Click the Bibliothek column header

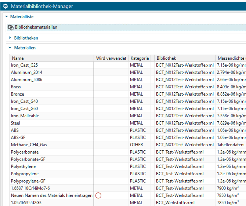(166, 58)
